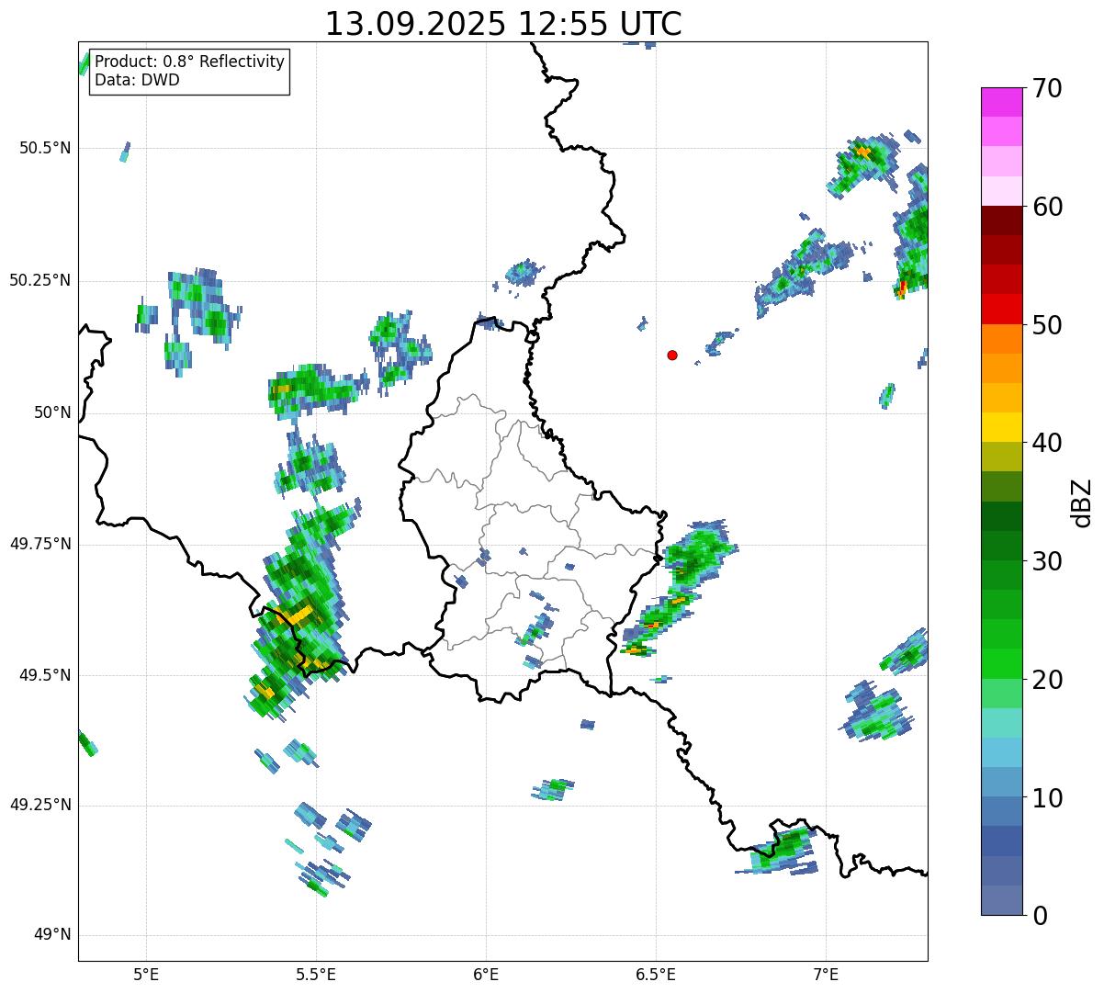Click the orange colorbar segment just below 50
Viewport: 1104px width, 993px height.
(1002, 339)
